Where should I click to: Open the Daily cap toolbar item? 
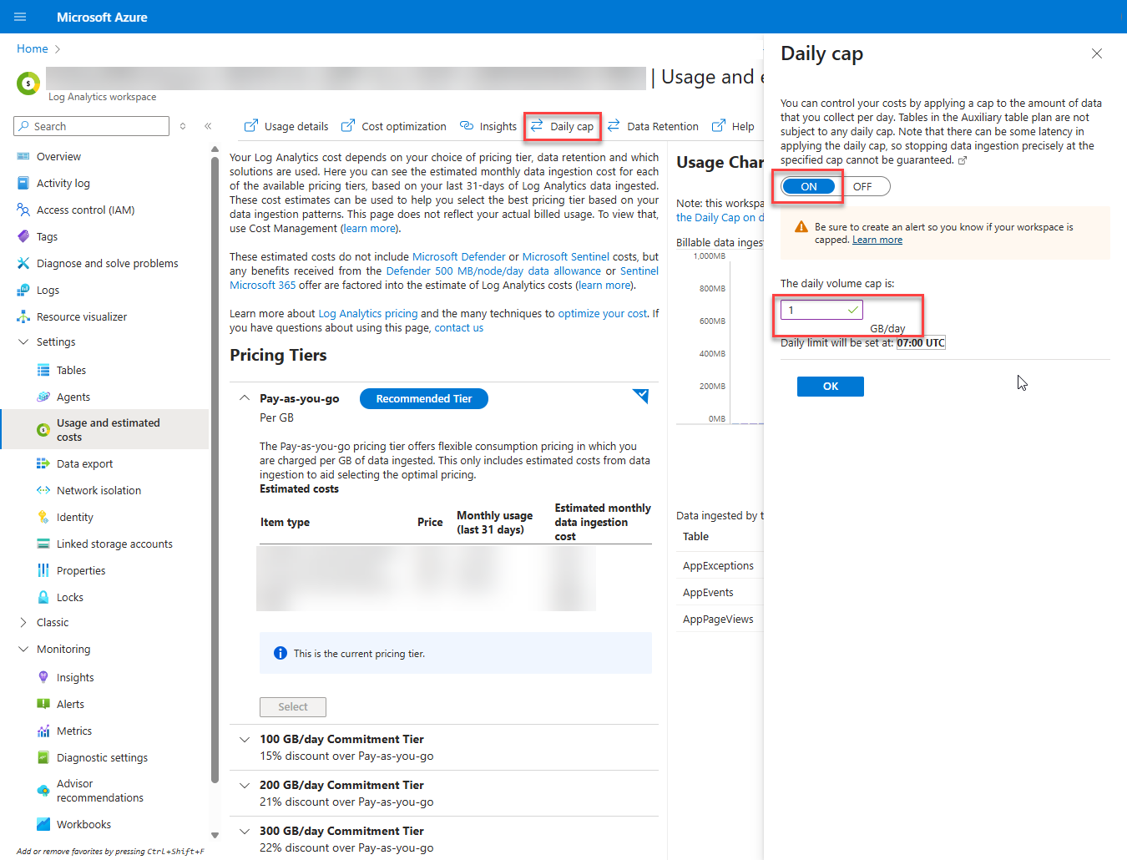[x=562, y=126]
